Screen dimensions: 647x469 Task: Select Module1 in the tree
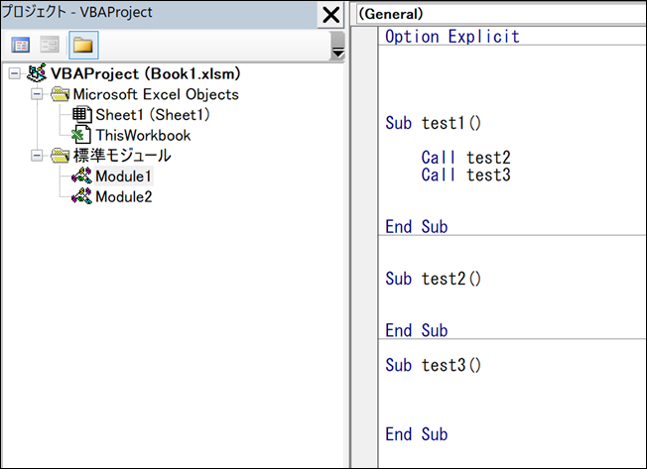point(123,176)
